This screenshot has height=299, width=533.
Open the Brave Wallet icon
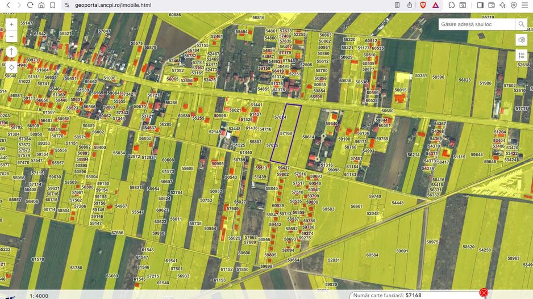[x=491, y=5]
